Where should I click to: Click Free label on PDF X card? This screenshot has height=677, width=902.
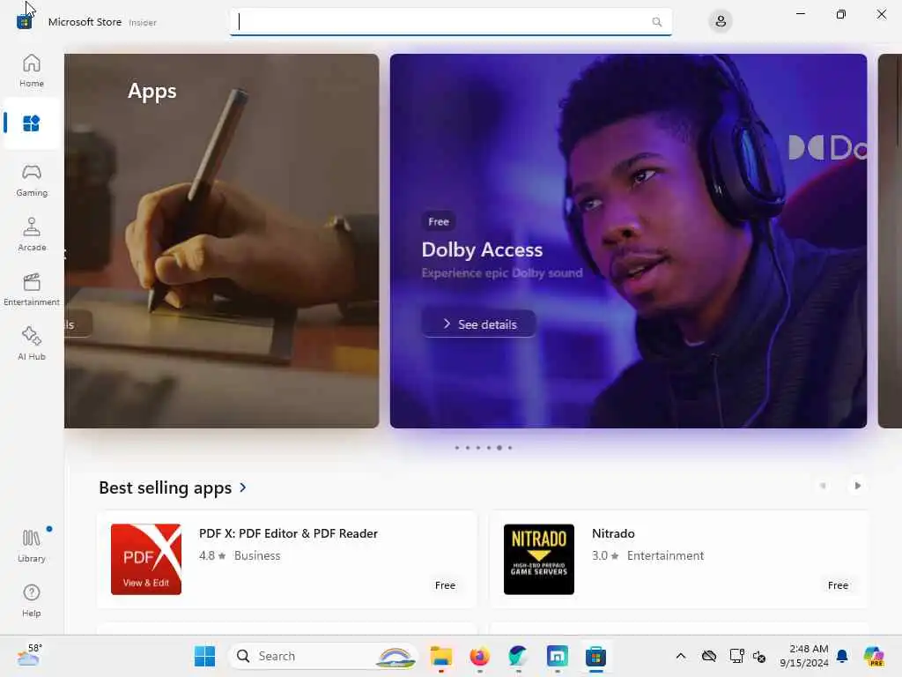[x=445, y=585]
